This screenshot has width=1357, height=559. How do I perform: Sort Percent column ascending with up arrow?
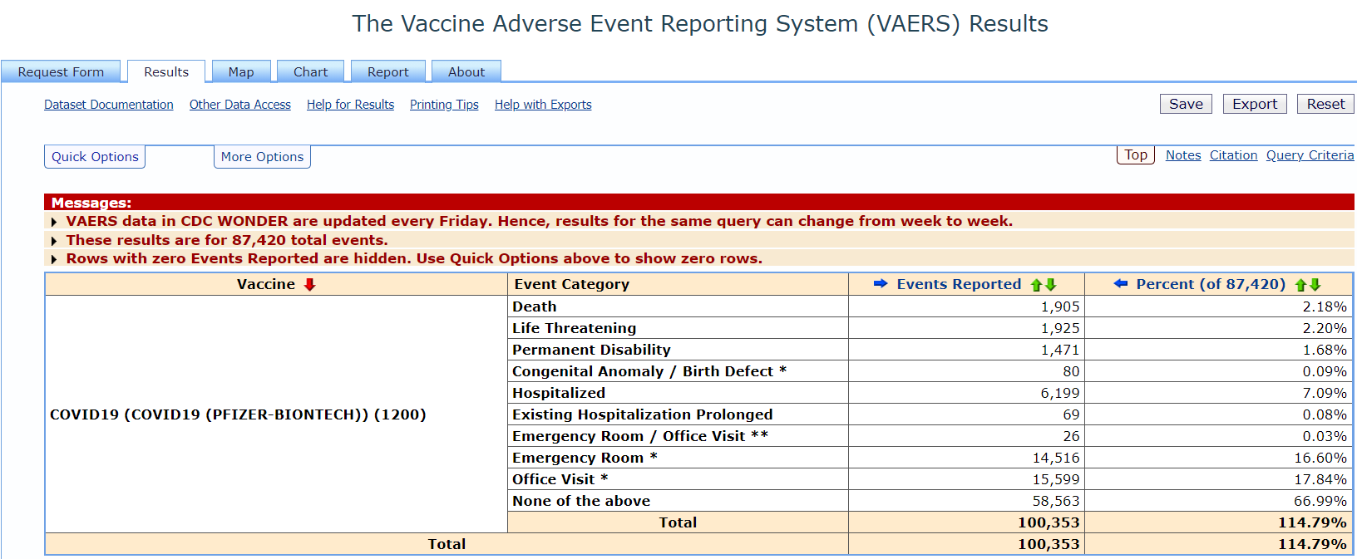click(x=1300, y=285)
